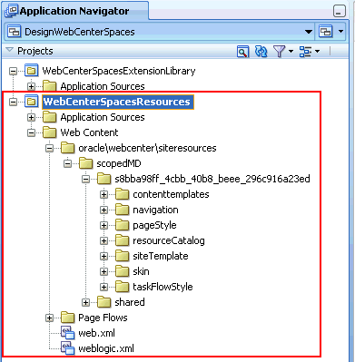Viewport: 355px width, 362px height.
Task: Click the WebCenterSpacesResources project icon
Action: tap(31, 102)
